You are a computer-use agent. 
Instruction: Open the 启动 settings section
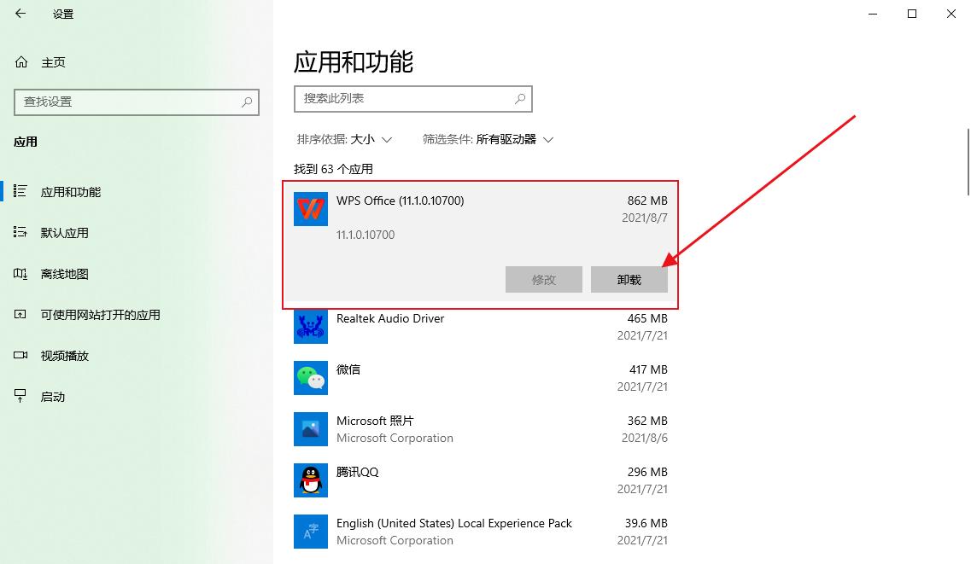tap(19, 396)
